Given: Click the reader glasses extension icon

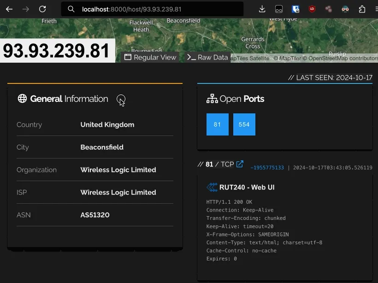Looking at the screenshot, I should click(x=279, y=9).
